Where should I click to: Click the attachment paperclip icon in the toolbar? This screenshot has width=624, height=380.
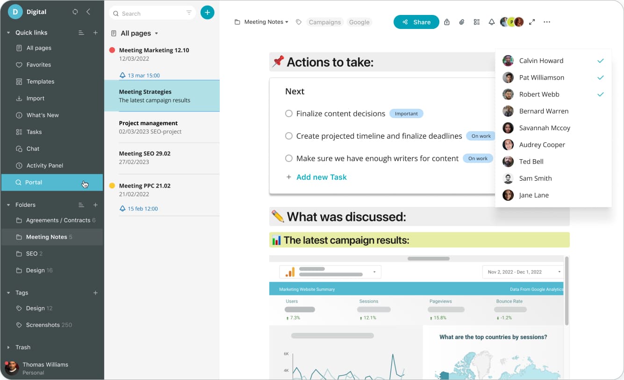coord(462,22)
